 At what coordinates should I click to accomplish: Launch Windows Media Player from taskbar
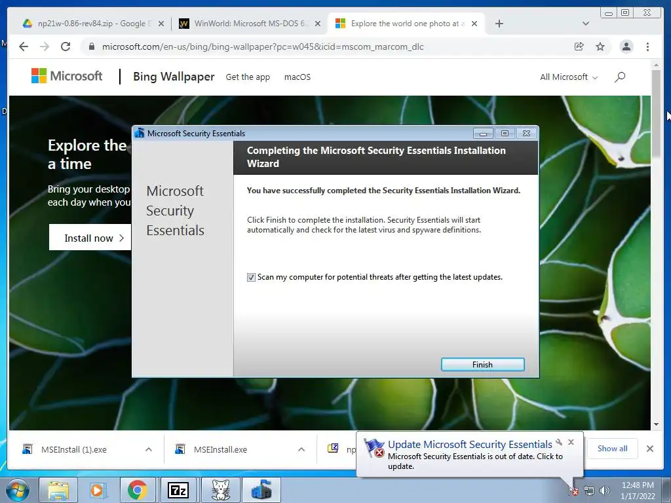(x=97, y=490)
